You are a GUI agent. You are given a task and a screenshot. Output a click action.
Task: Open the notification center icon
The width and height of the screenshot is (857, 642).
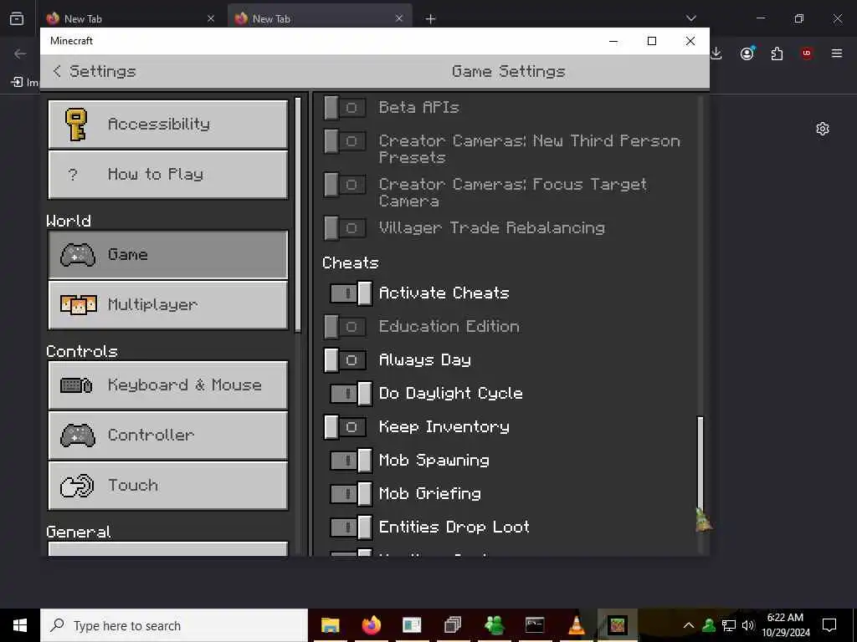coord(829,625)
